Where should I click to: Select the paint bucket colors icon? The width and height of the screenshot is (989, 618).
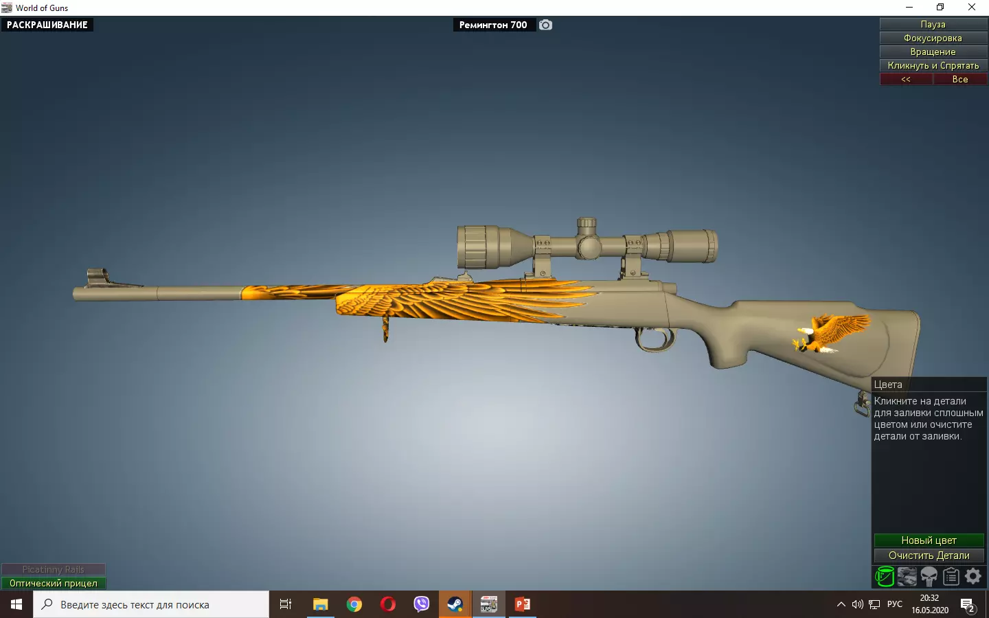coord(884,576)
